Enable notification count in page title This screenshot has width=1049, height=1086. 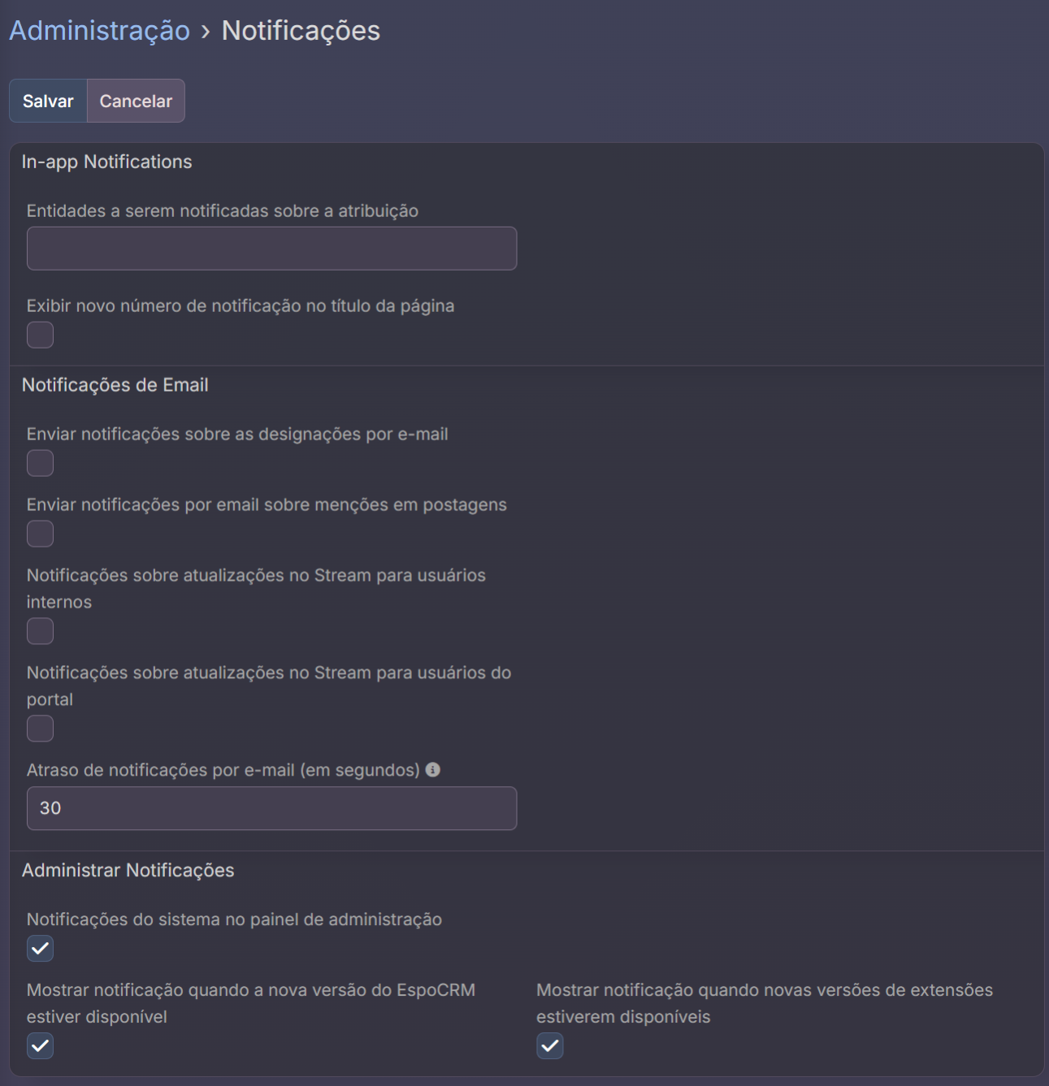coord(40,335)
